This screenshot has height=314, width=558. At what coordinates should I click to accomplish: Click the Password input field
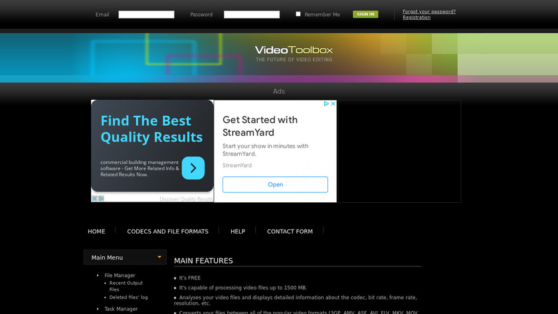coord(252,14)
